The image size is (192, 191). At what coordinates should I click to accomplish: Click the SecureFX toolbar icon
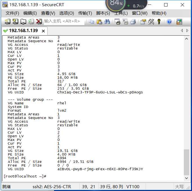click(179, 22)
